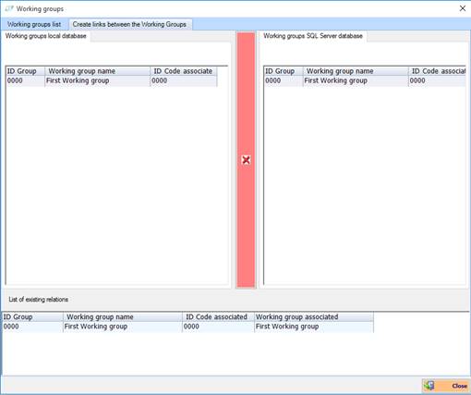The width and height of the screenshot is (471, 395).
Task: Click SQL Server table ID Group header
Action: pos(284,71)
